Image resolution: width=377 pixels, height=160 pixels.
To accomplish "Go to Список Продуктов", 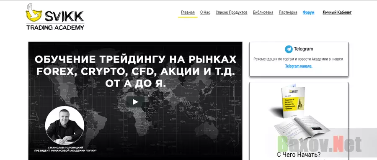I will tap(231, 13).
